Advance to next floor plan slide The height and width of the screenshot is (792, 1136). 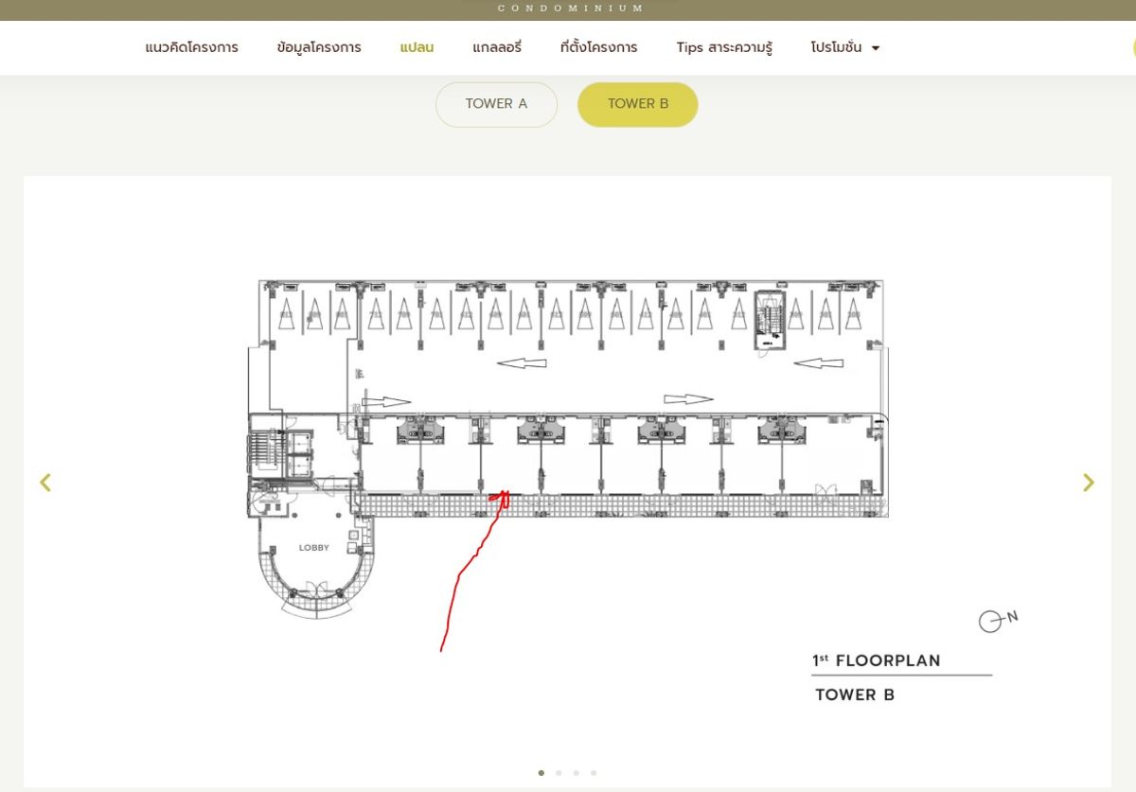[1088, 483]
